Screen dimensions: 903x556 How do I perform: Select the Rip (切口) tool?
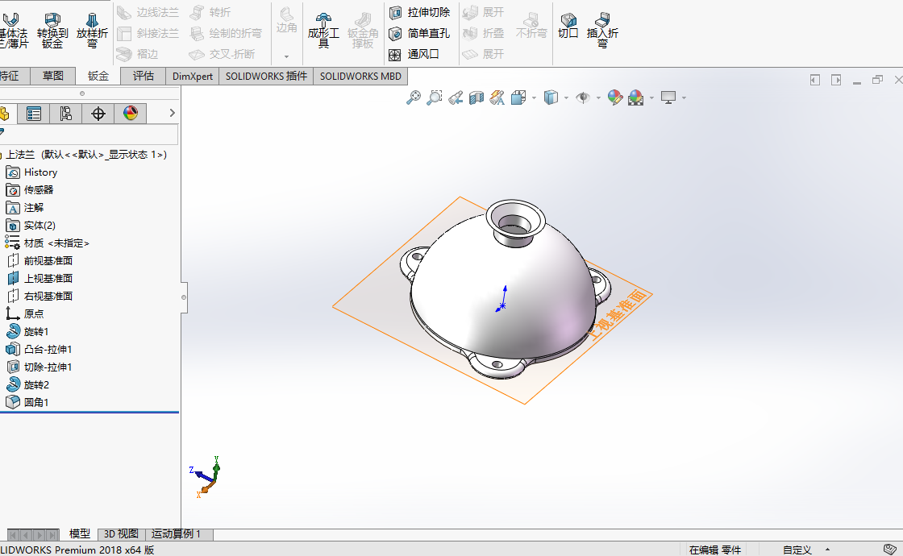click(x=568, y=26)
